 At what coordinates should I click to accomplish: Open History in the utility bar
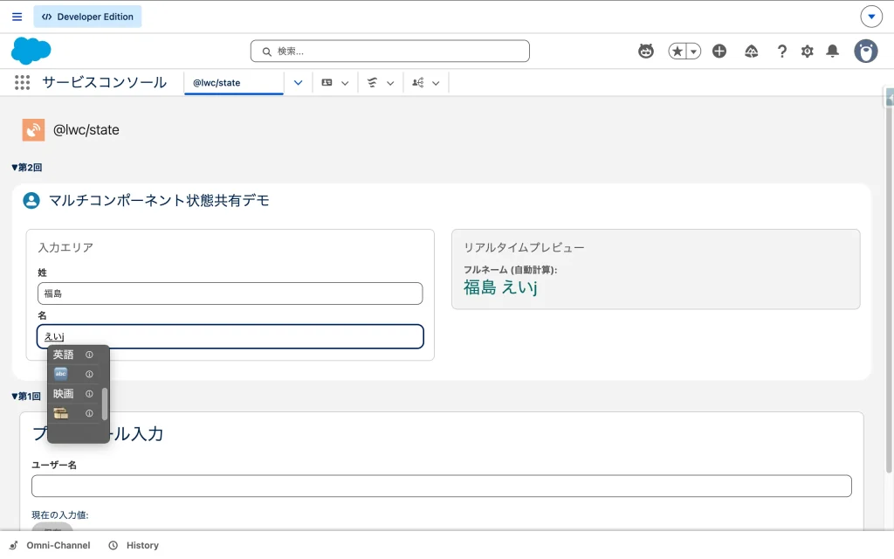pos(134,545)
